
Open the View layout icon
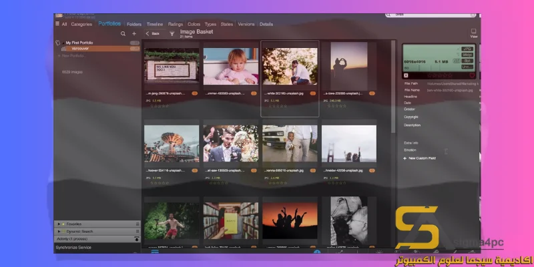click(x=474, y=33)
